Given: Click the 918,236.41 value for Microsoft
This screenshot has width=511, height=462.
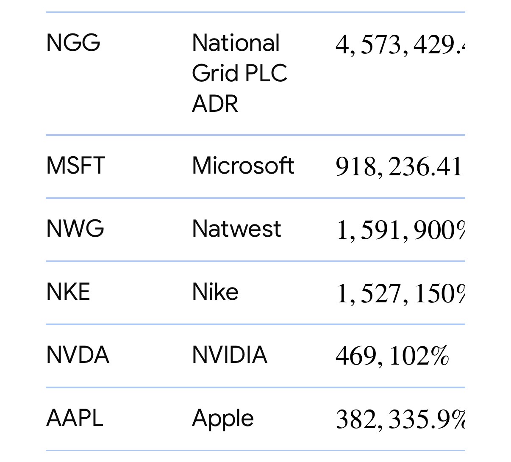Looking at the screenshot, I should (399, 166).
